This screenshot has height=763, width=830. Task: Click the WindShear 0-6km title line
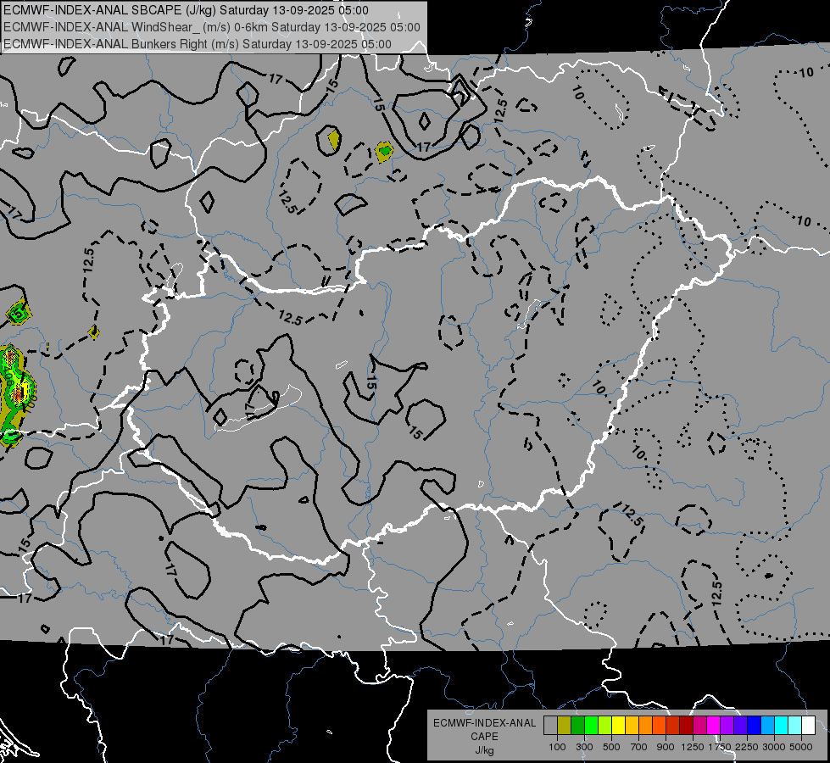(212, 27)
